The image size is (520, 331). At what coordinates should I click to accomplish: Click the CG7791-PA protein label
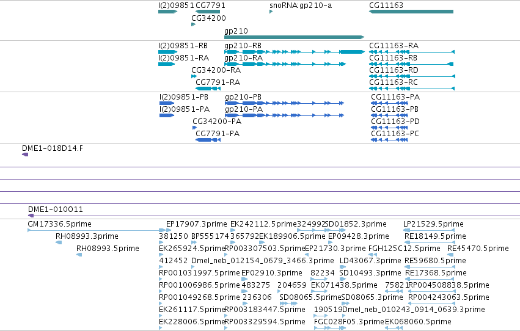click(218, 134)
